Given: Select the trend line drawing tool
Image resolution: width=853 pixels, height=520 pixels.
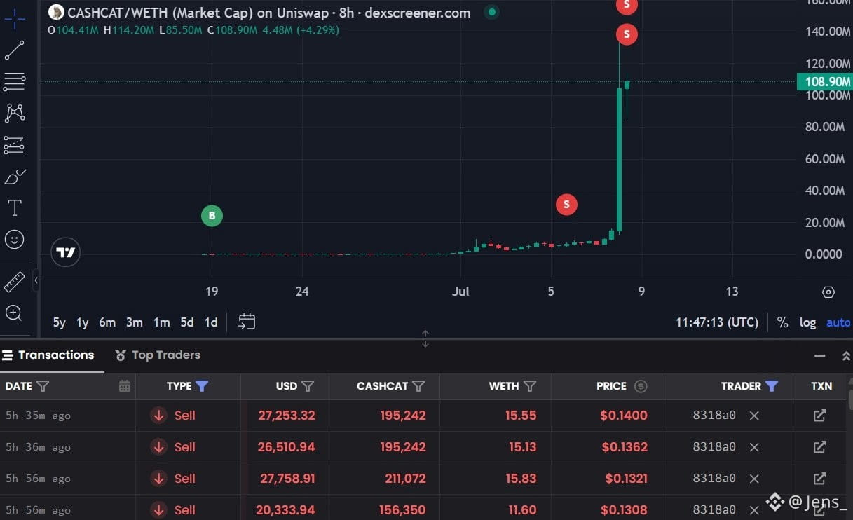Looking at the screenshot, I should pos(15,50).
